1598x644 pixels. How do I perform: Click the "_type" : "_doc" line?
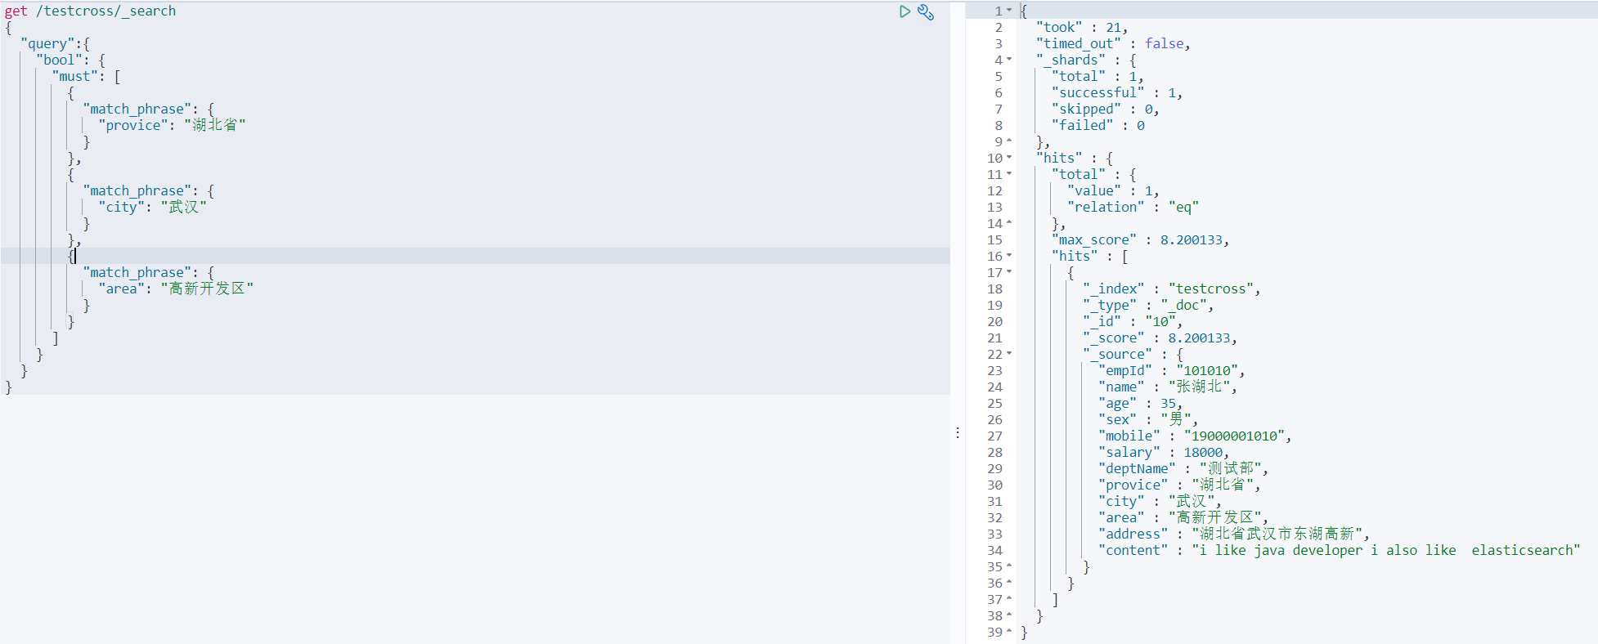1148,305
